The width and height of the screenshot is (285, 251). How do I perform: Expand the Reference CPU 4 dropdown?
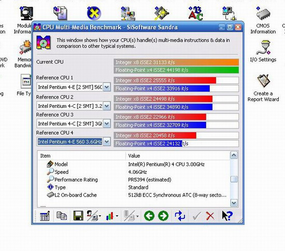[107, 142]
